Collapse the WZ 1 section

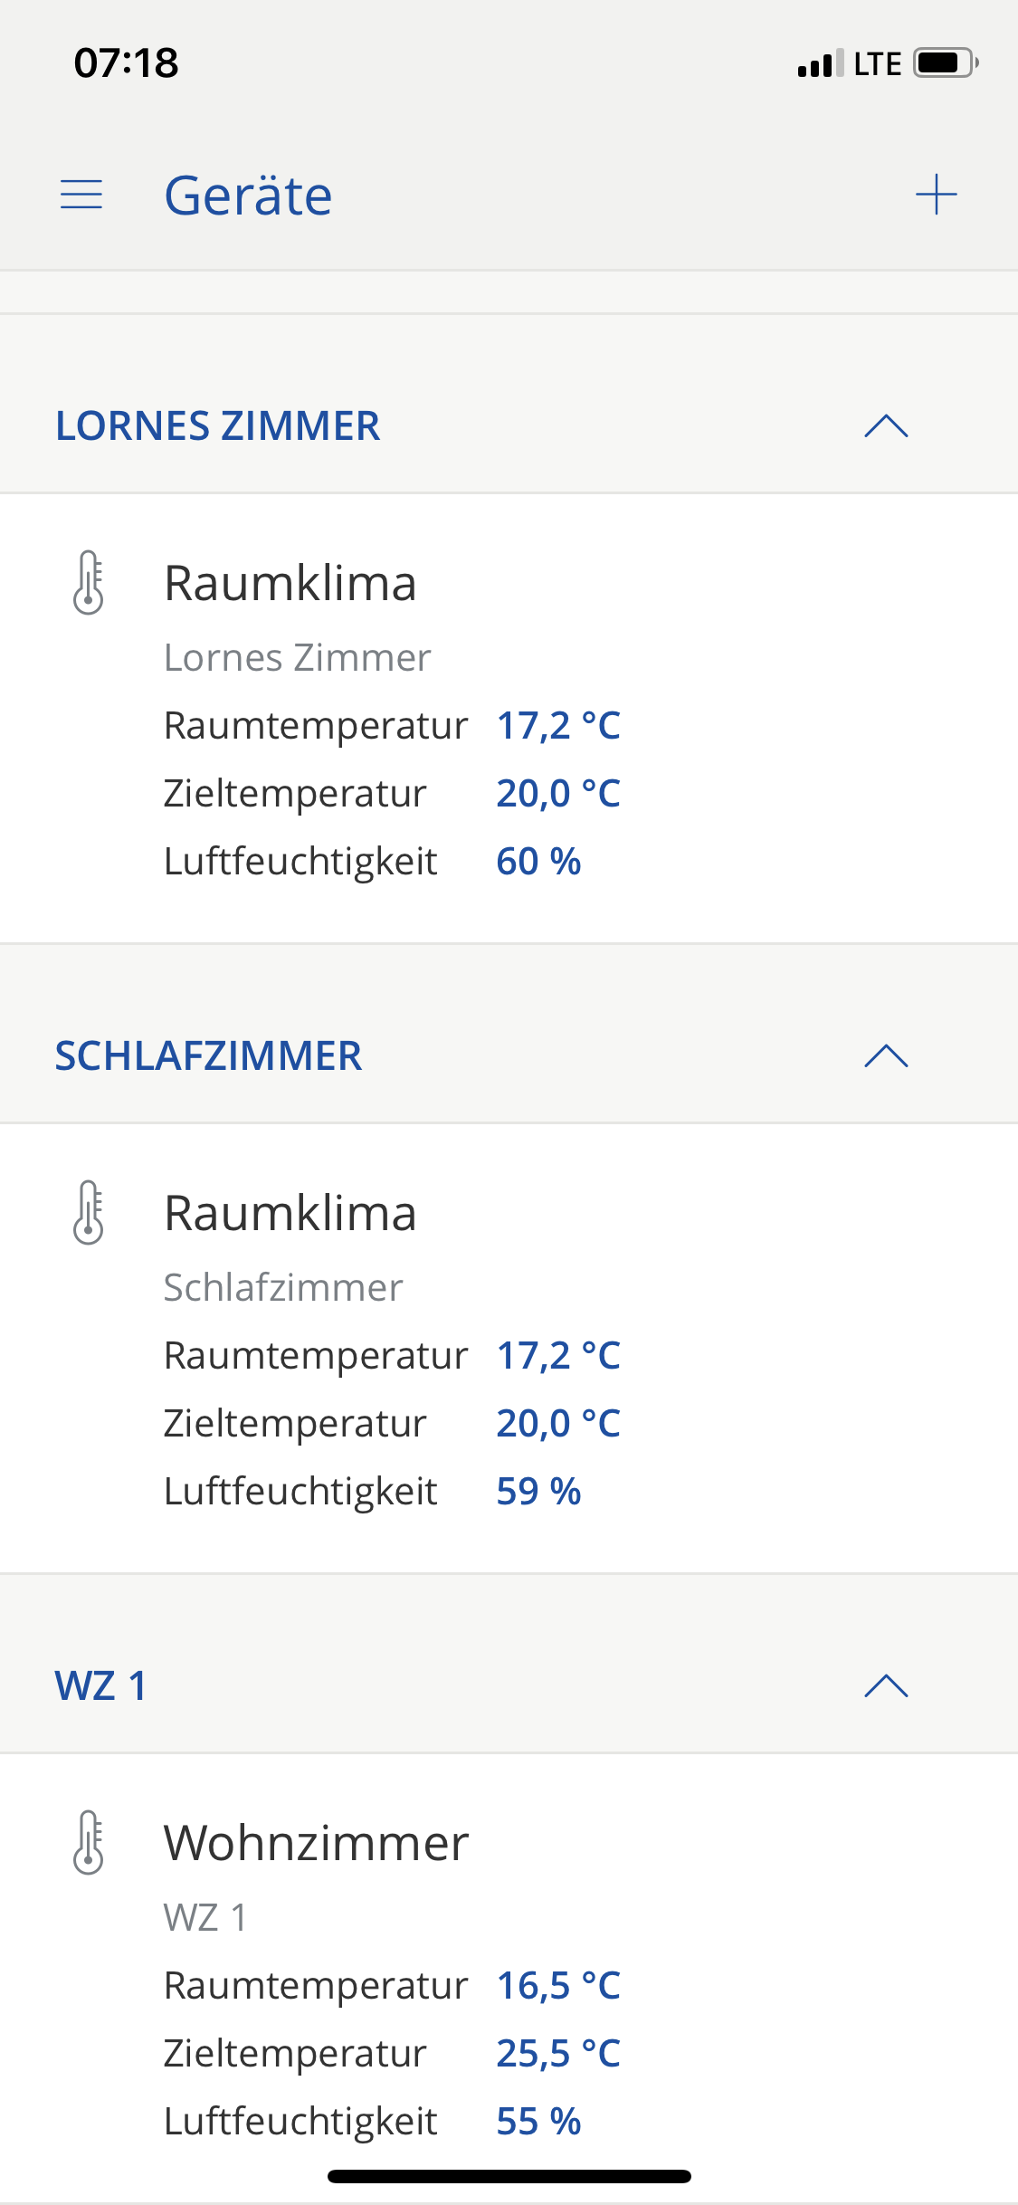coord(886,1685)
